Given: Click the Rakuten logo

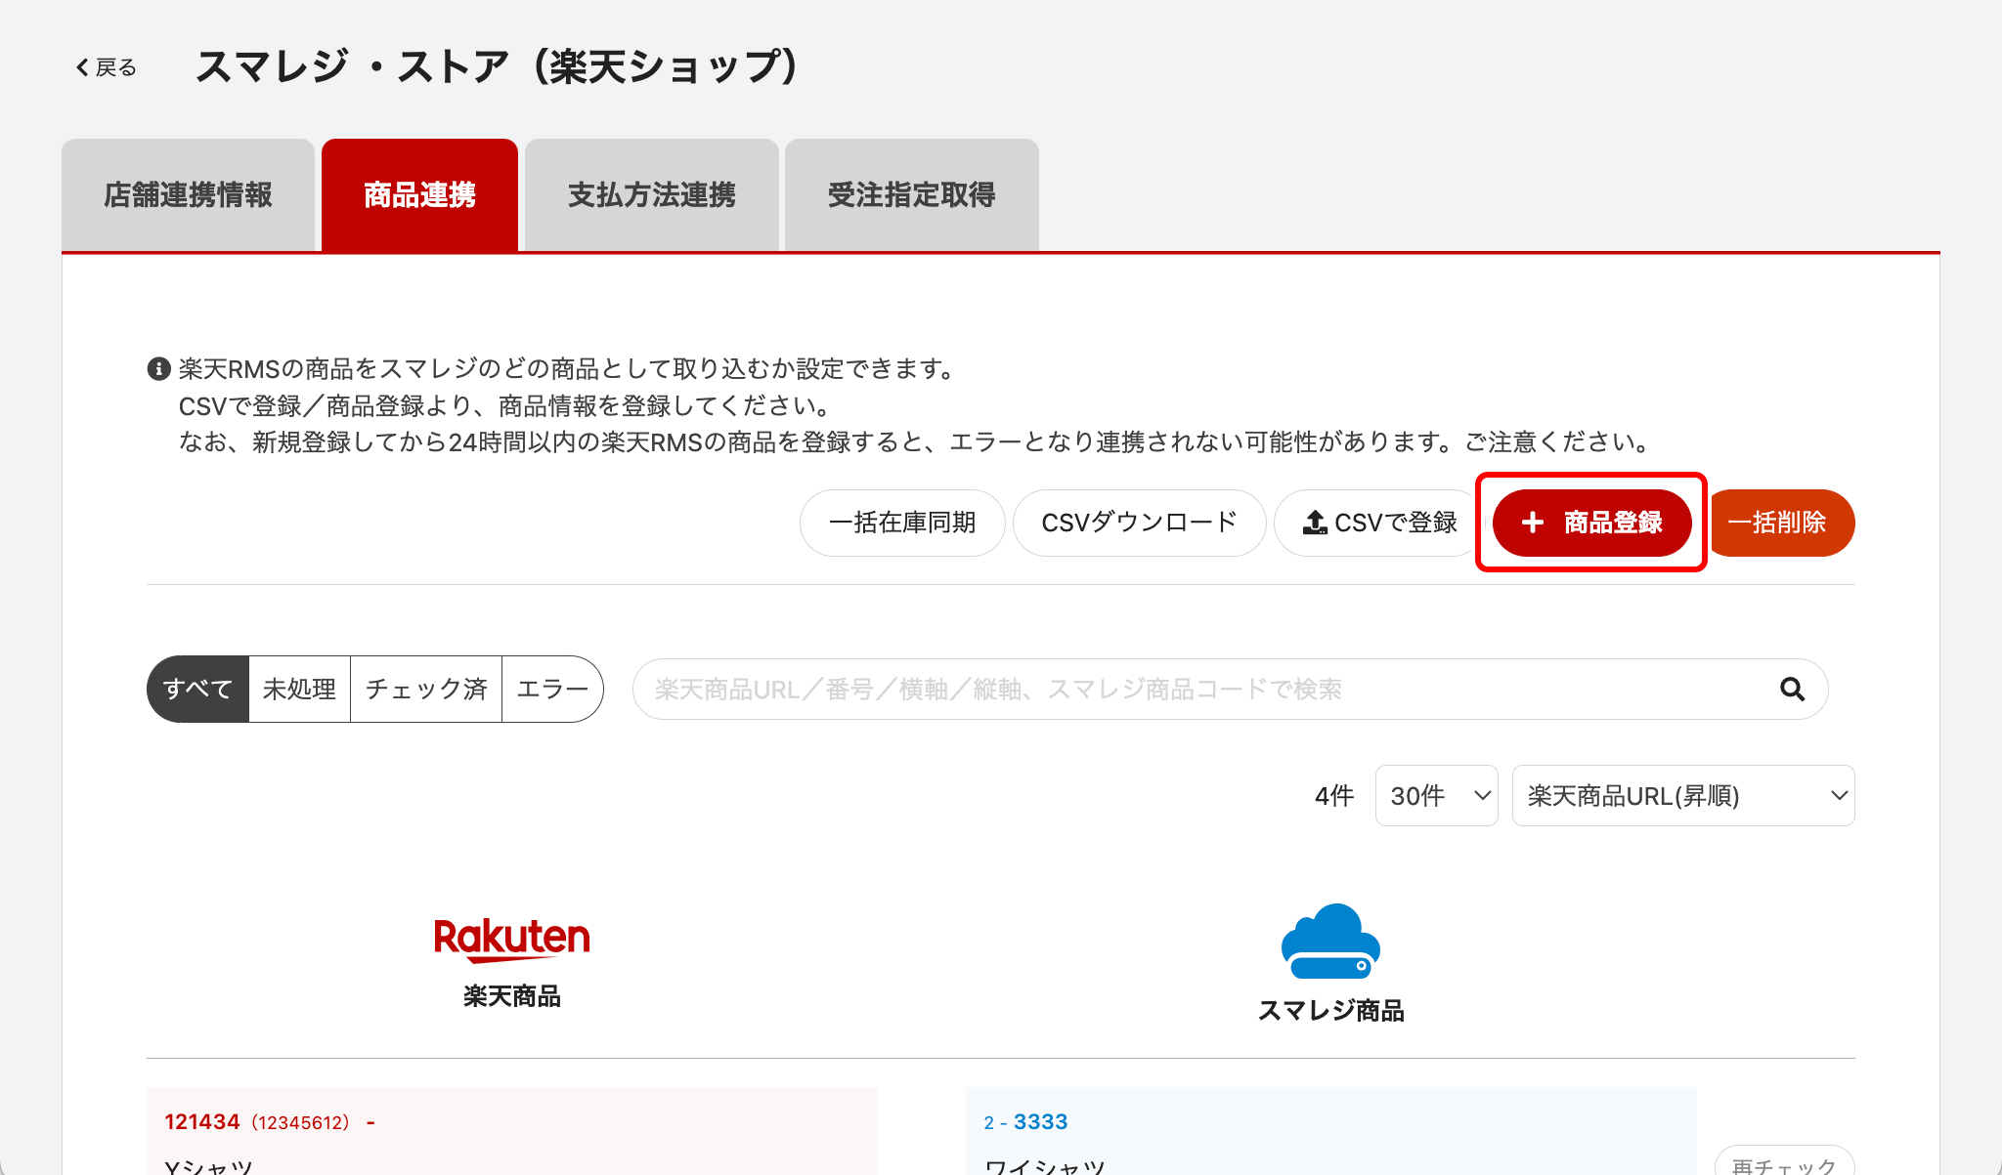Looking at the screenshot, I should [x=511, y=939].
